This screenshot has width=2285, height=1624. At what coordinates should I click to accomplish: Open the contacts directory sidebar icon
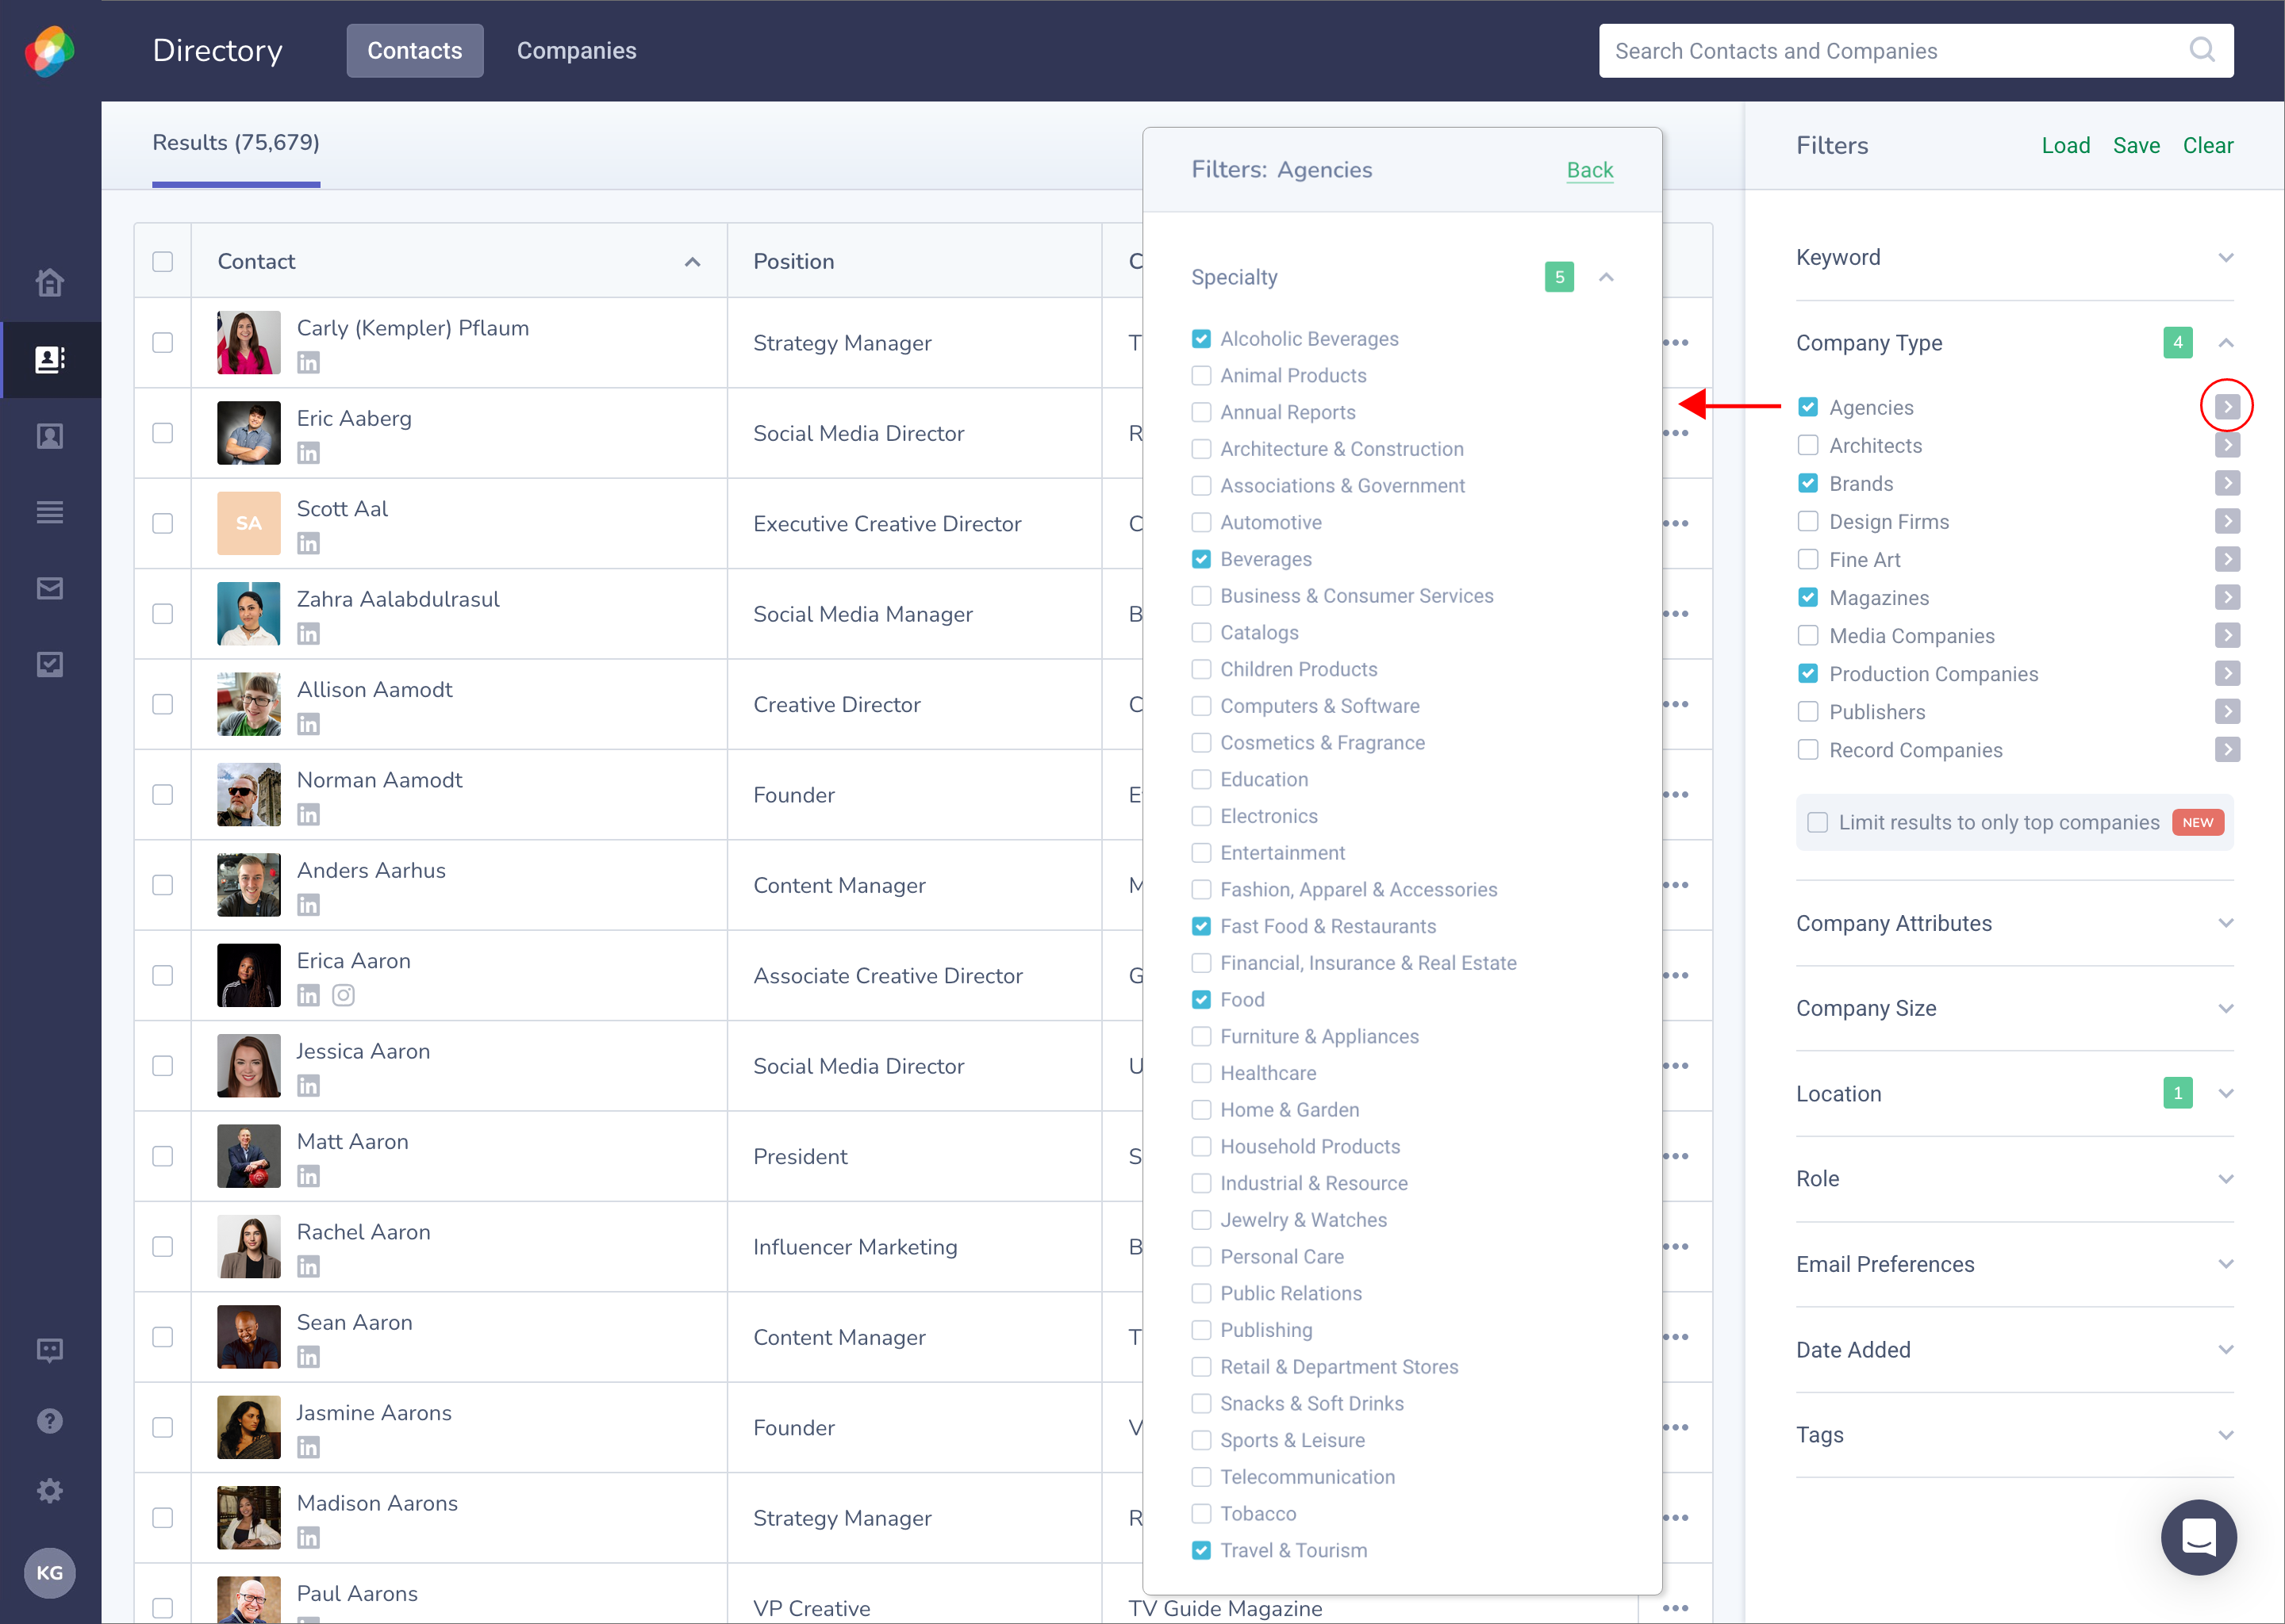click(50, 359)
